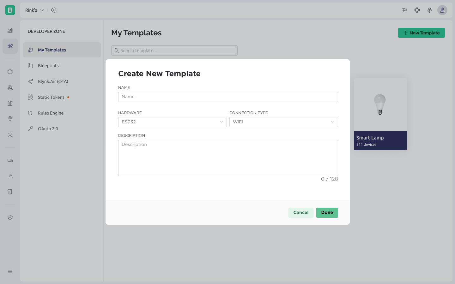Cancel the Create New Template dialog
Image resolution: width=455 pixels, height=284 pixels.
(x=300, y=212)
